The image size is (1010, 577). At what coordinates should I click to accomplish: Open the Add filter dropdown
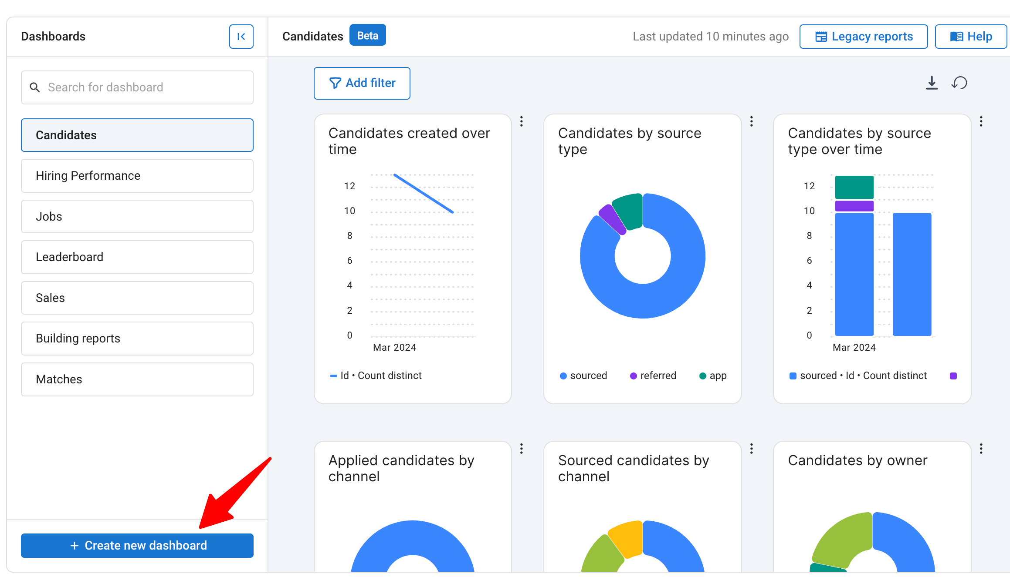[362, 83]
